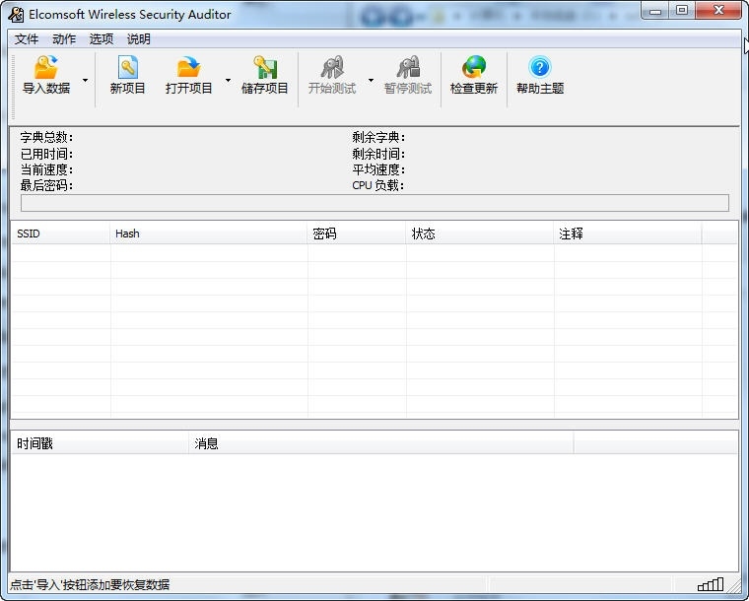The width and height of the screenshot is (749, 601).
Task: Click the 剩余时间 label
Action: coord(378,154)
